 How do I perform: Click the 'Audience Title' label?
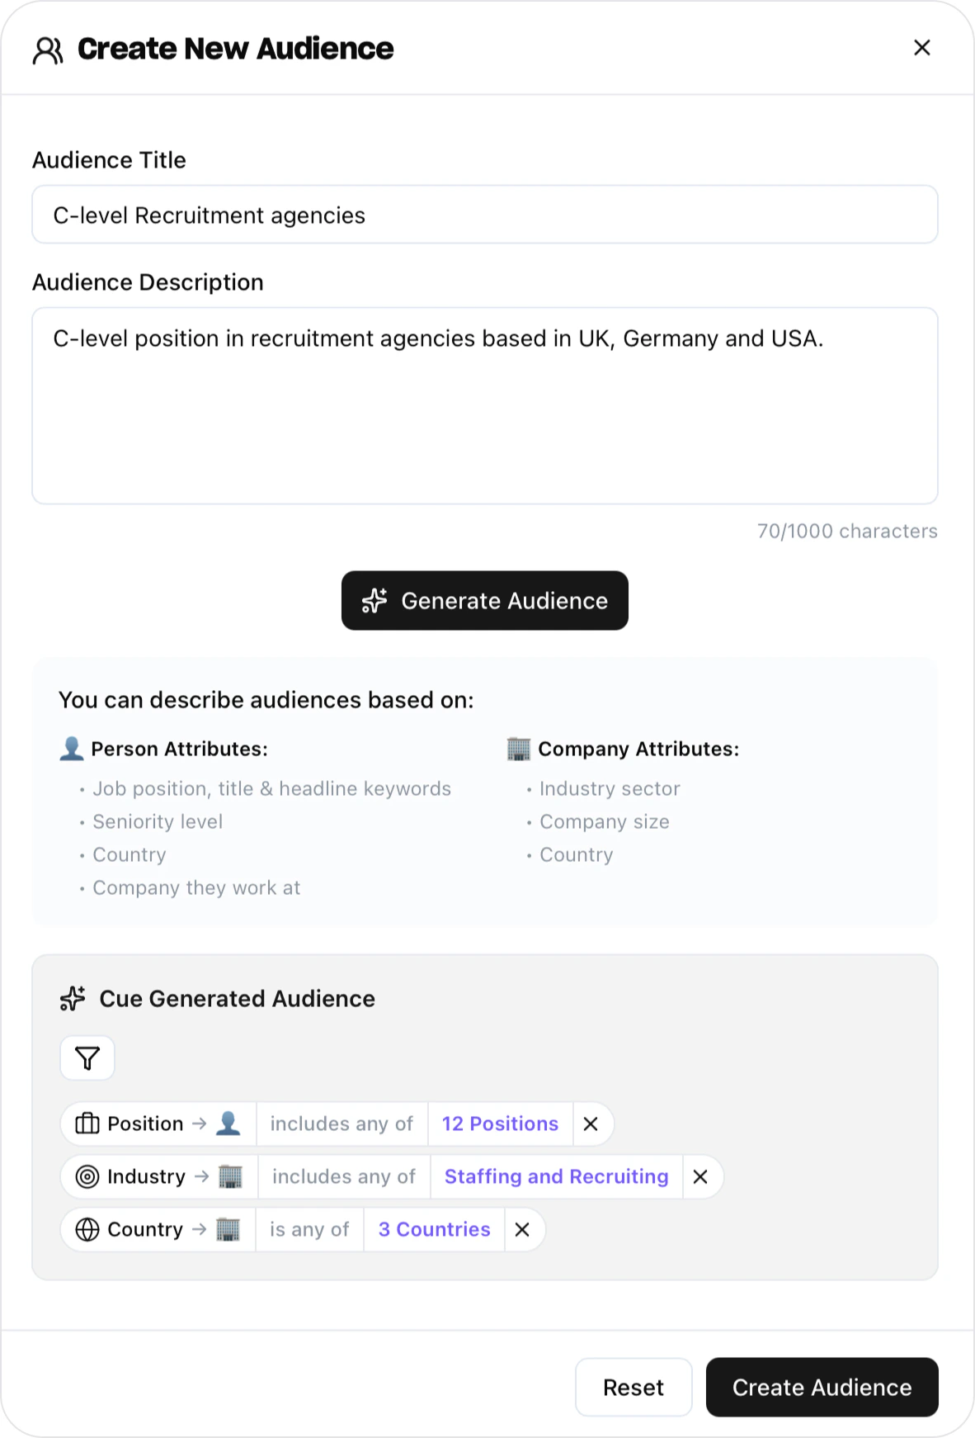pos(110,160)
